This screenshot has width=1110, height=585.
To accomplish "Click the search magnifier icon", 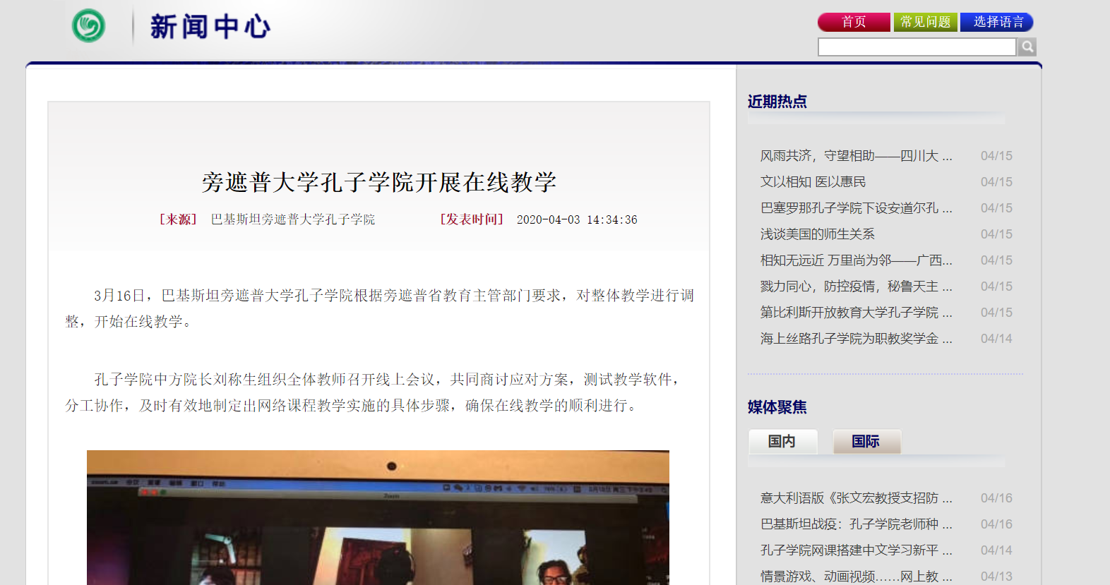I will (1027, 47).
